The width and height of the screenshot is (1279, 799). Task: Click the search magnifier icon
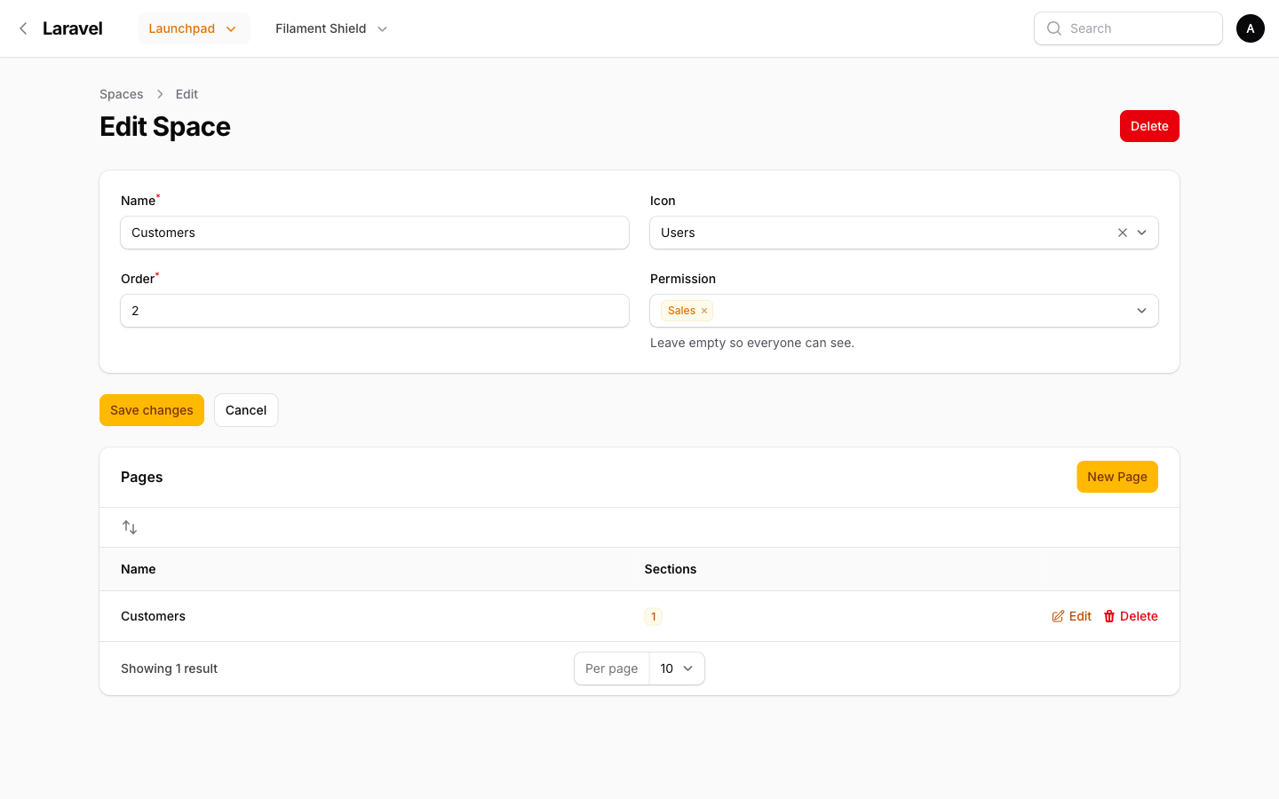pyautogui.click(x=1054, y=28)
